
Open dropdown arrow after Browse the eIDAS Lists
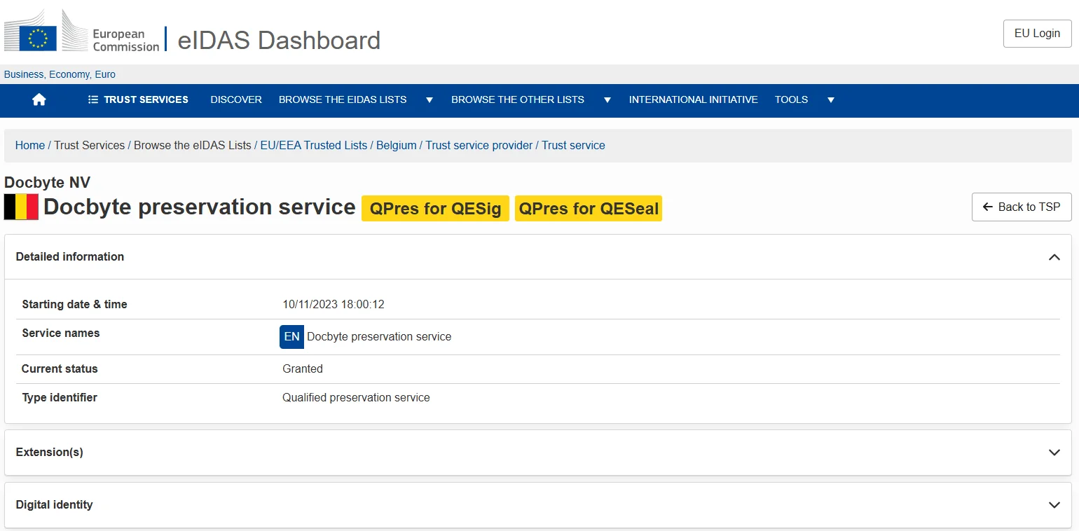click(429, 100)
